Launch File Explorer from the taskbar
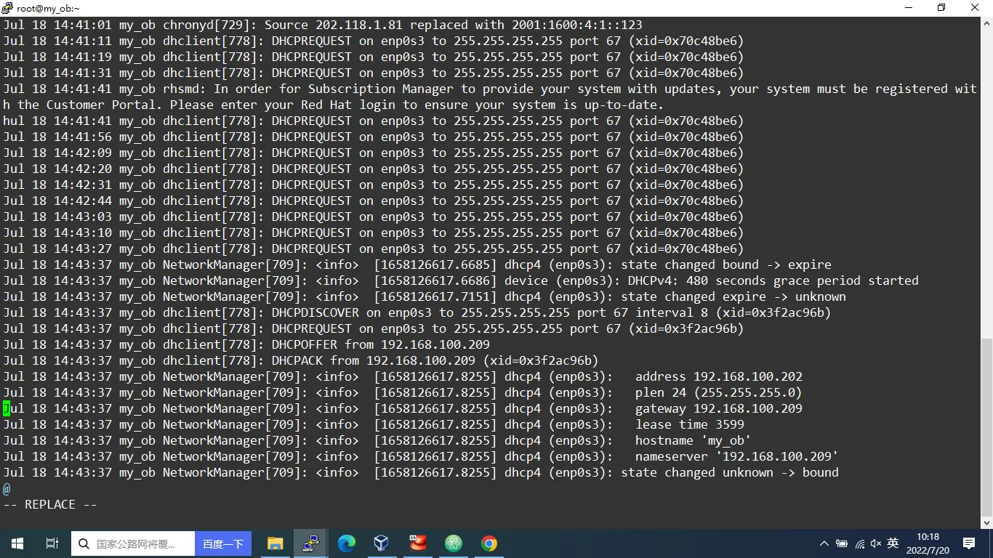Image resolution: width=993 pixels, height=558 pixels. [x=275, y=543]
